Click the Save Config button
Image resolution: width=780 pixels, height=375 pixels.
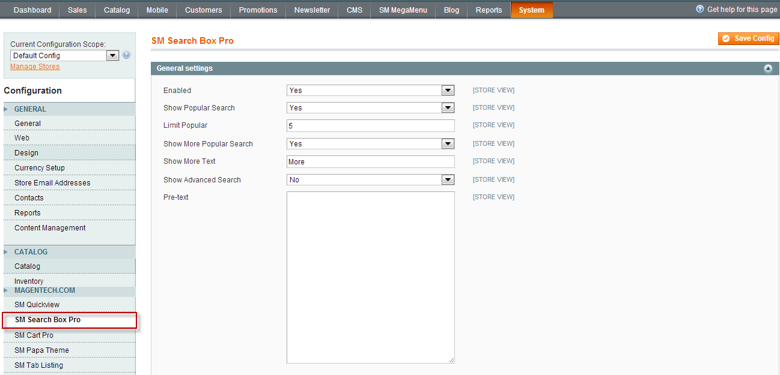(x=748, y=38)
